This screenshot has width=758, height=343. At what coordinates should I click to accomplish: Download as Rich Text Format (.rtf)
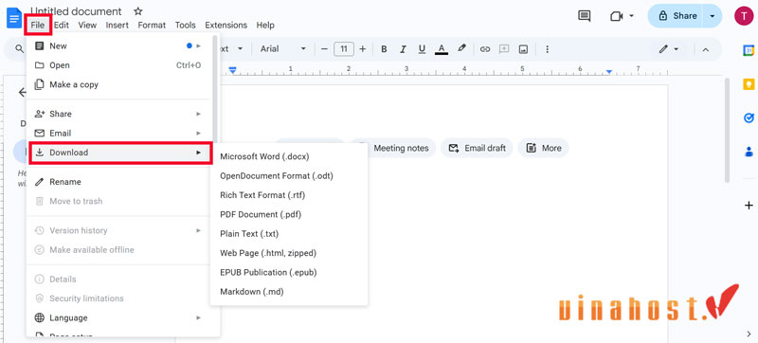[289, 195]
